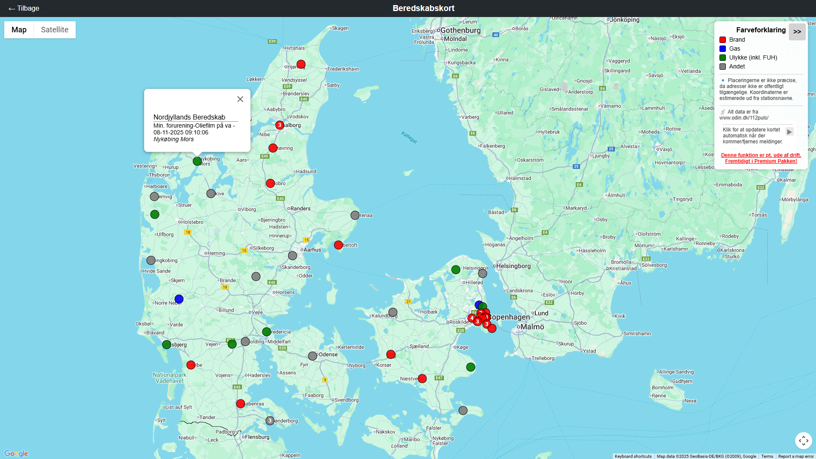Open Keyboard shortcuts
Screen dimensions: 816x459
click(633, 456)
